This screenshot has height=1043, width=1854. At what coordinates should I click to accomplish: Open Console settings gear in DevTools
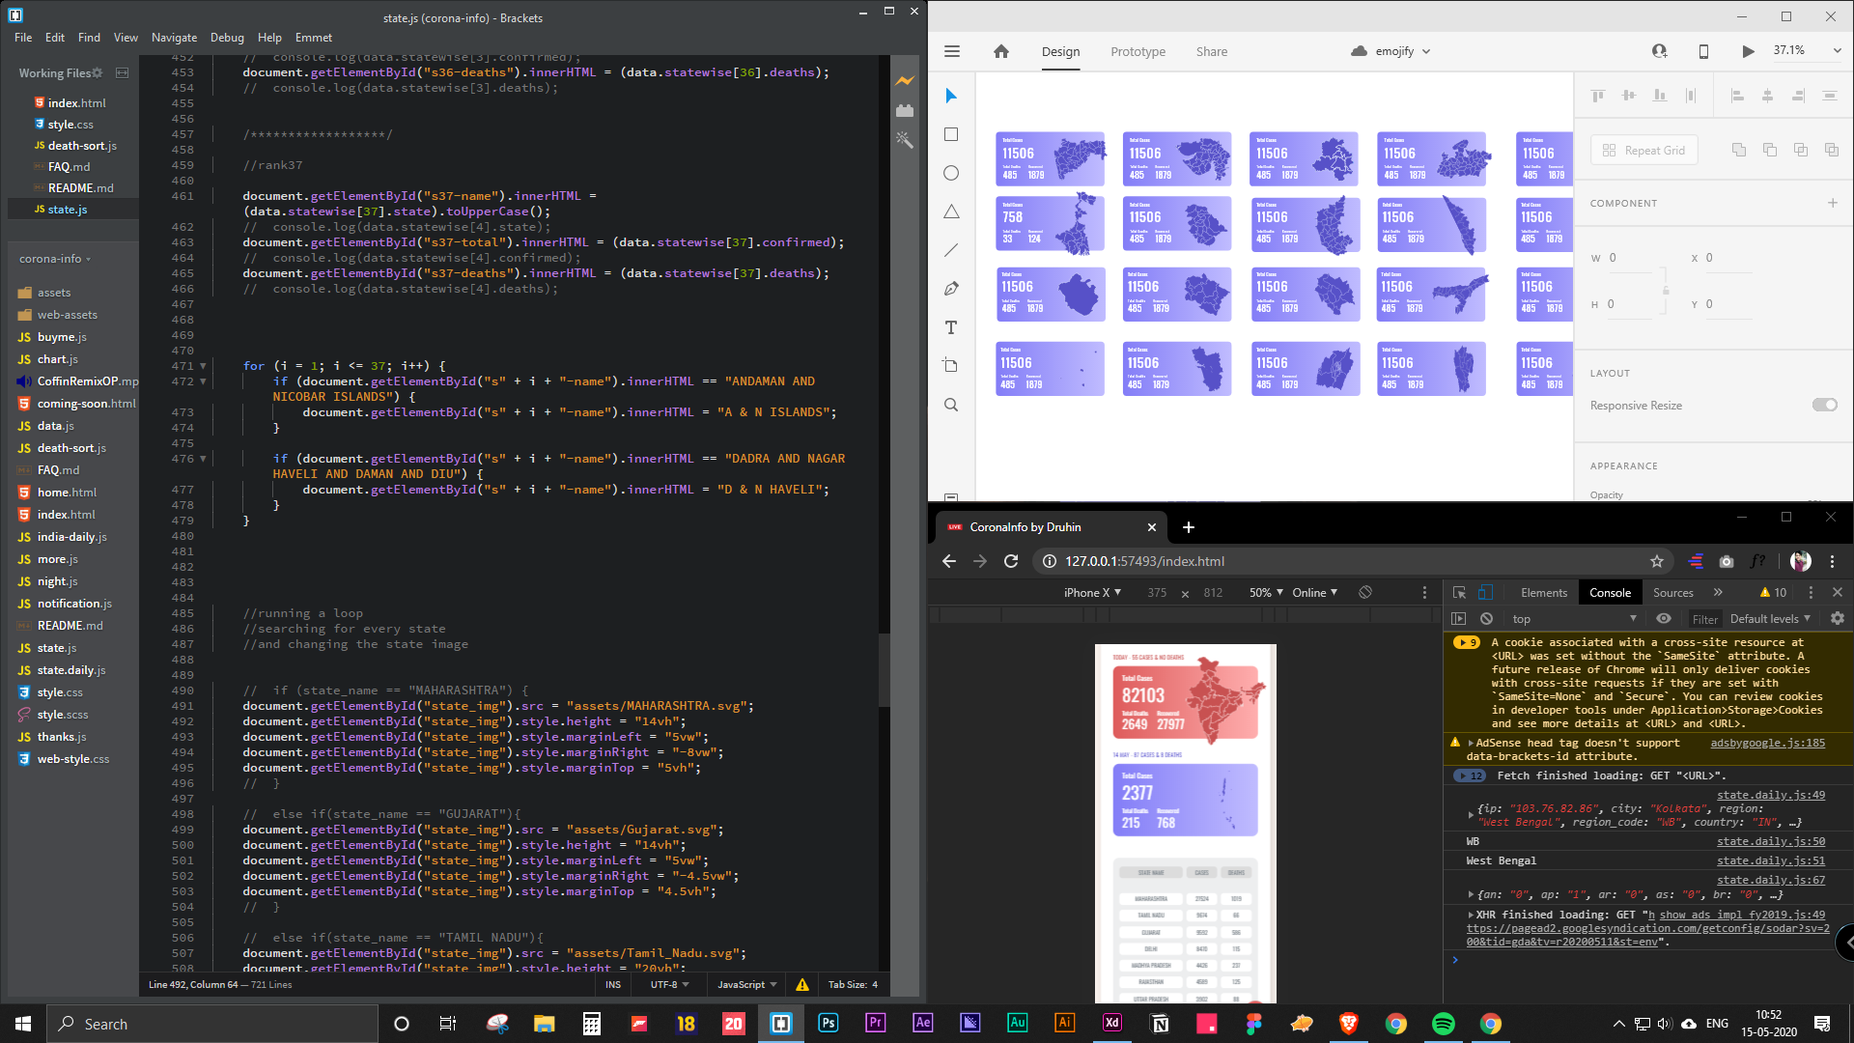(1838, 619)
